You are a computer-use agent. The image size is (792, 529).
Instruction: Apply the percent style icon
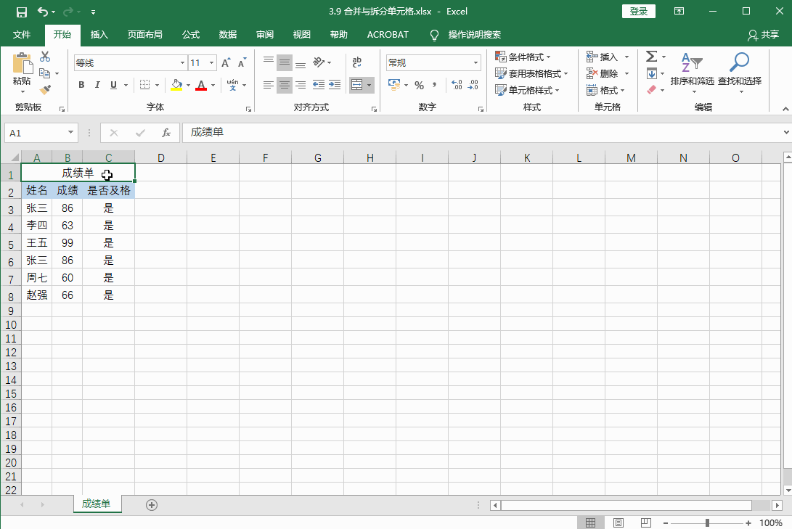click(x=420, y=85)
